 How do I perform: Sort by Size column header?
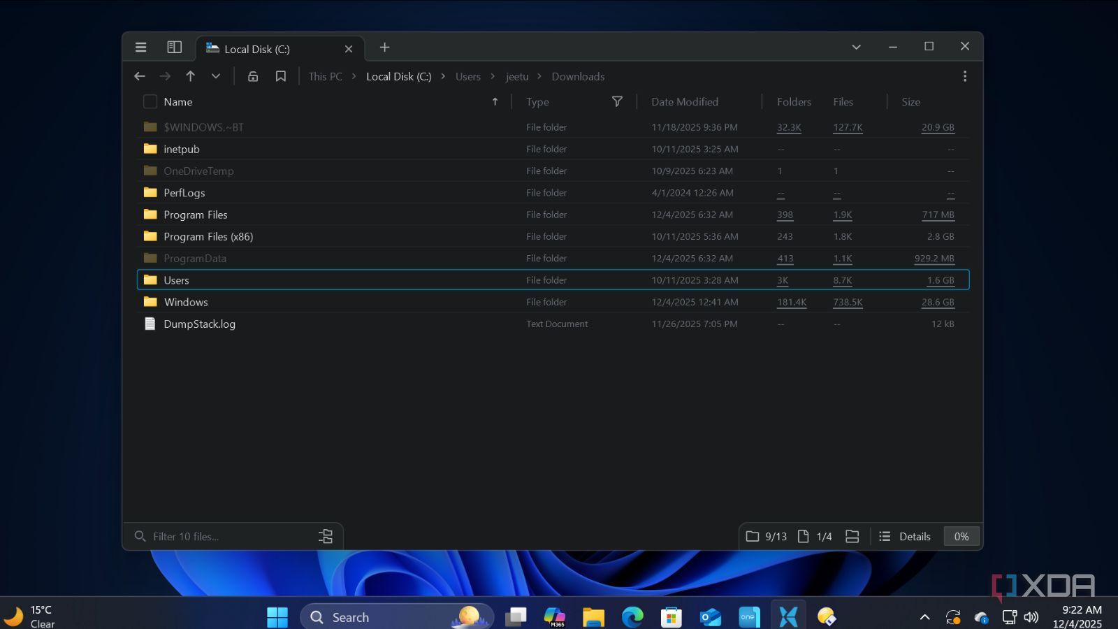pos(910,102)
